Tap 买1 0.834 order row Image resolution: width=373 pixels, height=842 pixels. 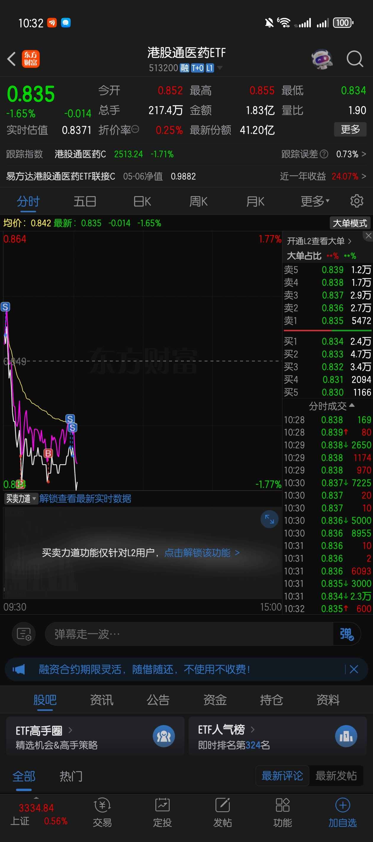[328, 341]
